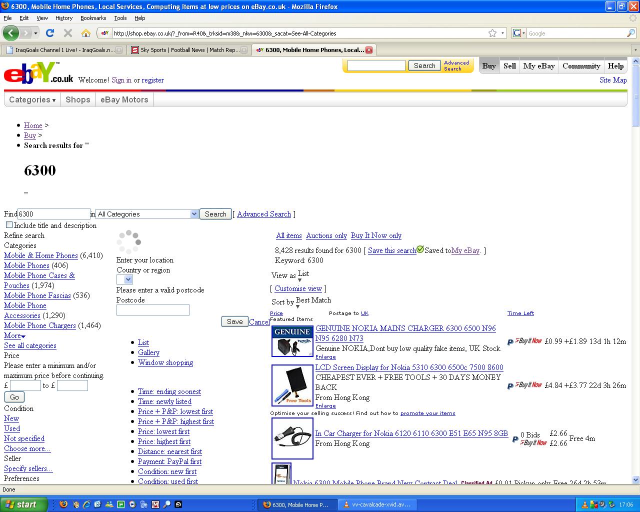Open the list all tabs dropdown
The image size is (640, 512).
coord(635,50)
